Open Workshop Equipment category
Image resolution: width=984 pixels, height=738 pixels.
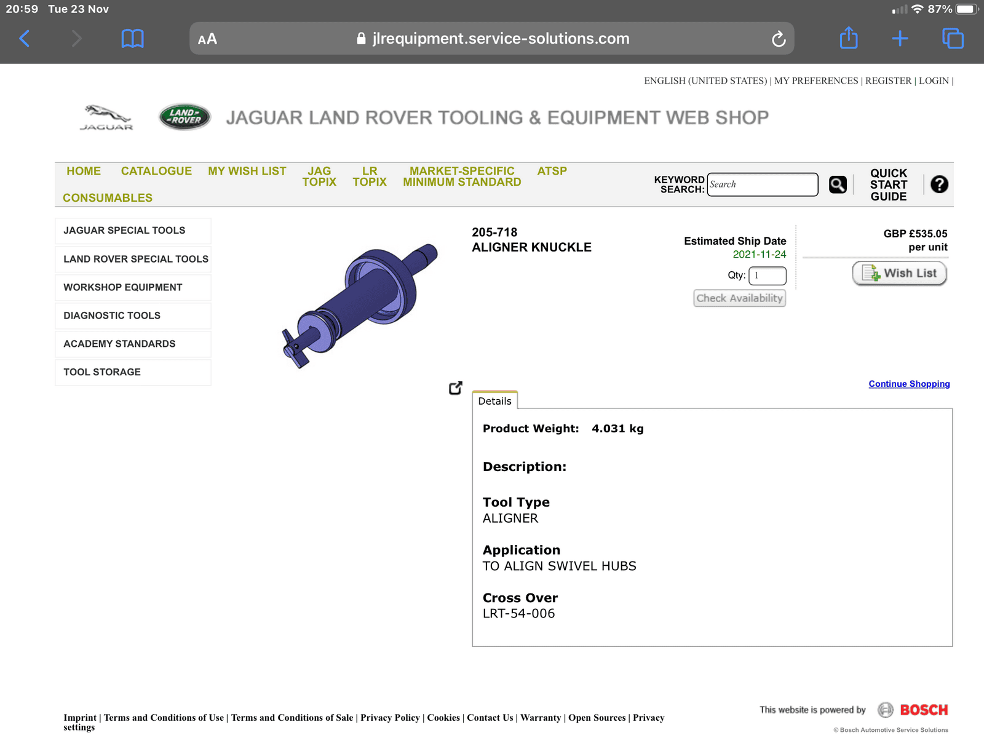click(x=133, y=287)
